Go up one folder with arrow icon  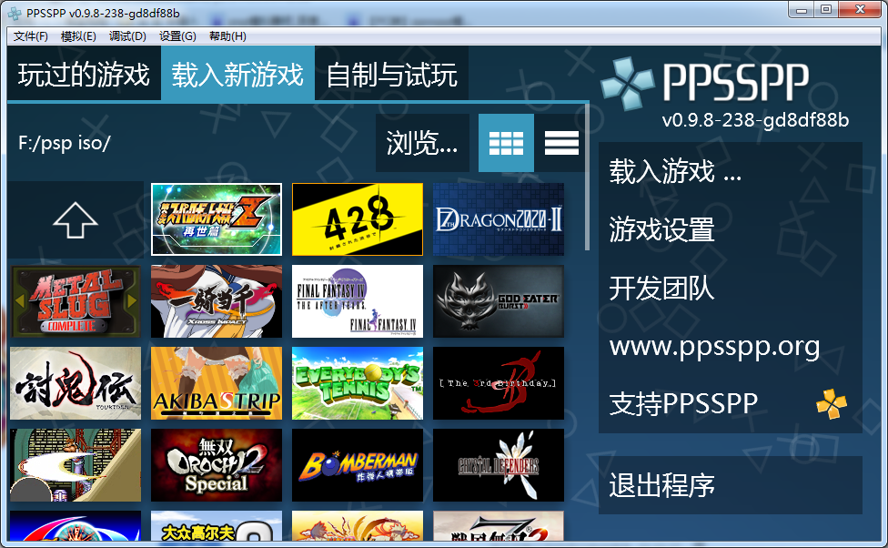pos(76,219)
